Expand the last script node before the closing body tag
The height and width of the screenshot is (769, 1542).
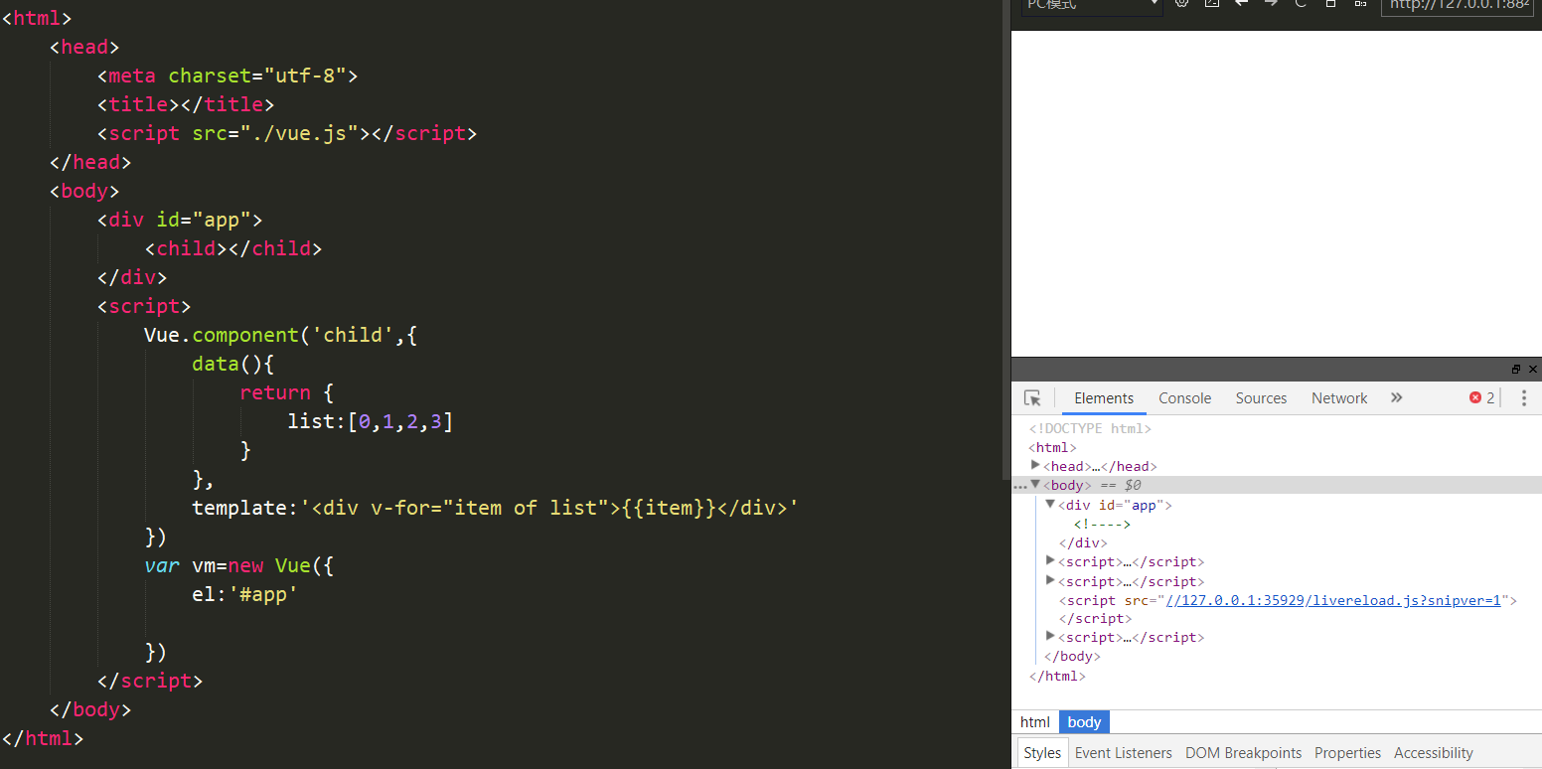coord(1051,637)
